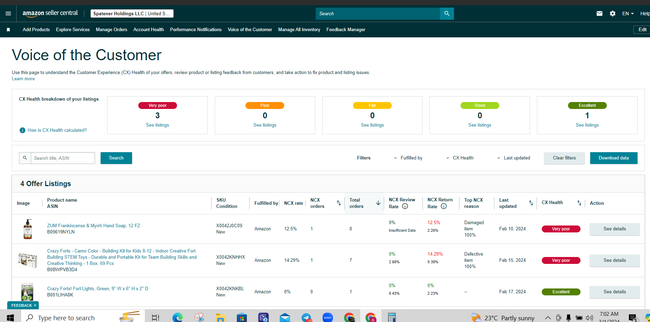Image resolution: width=650 pixels, height=322 pixels.
Task: Open Microsoft Store from the taskbar
Action: coord(242,317)
